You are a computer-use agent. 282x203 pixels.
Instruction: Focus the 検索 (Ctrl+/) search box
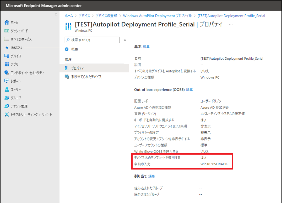(92, 40)
